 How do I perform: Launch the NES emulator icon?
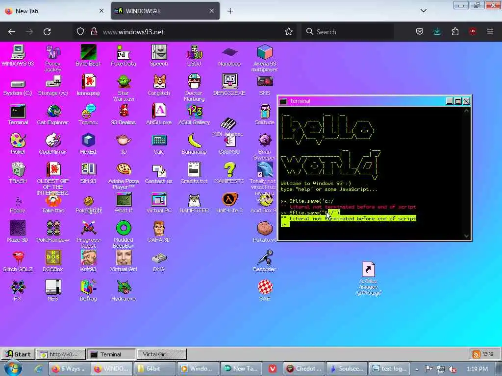coord(53,290)
